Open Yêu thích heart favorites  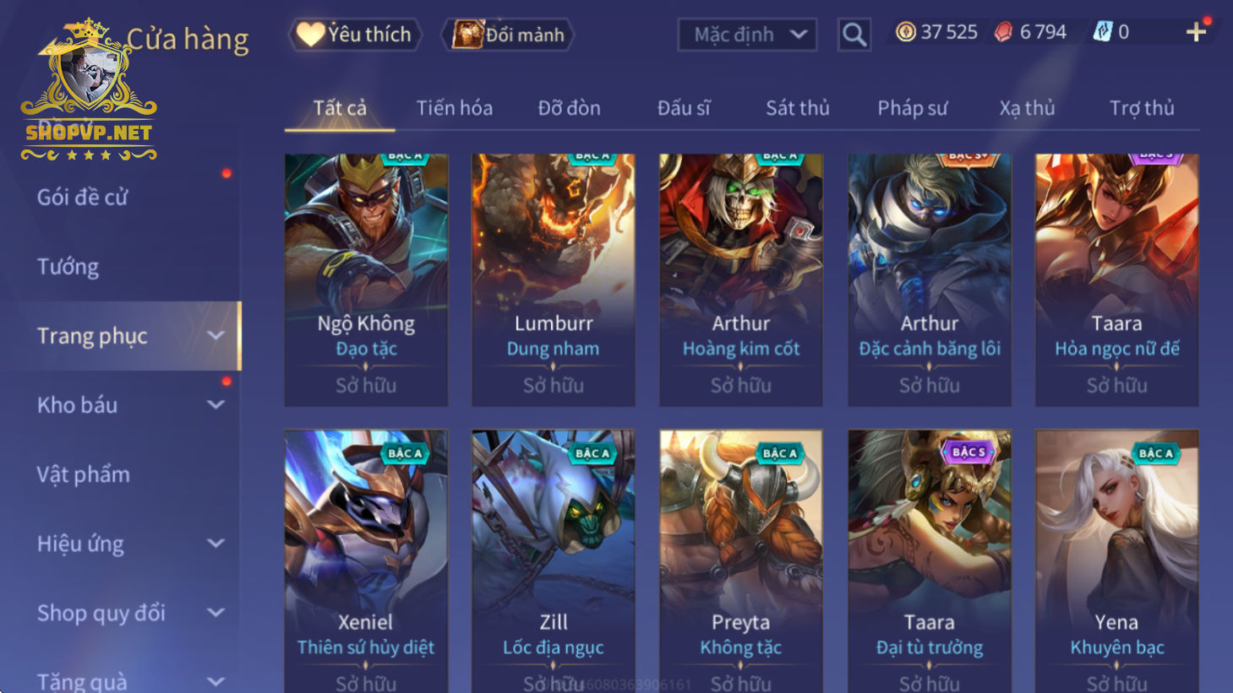point(355,35)
